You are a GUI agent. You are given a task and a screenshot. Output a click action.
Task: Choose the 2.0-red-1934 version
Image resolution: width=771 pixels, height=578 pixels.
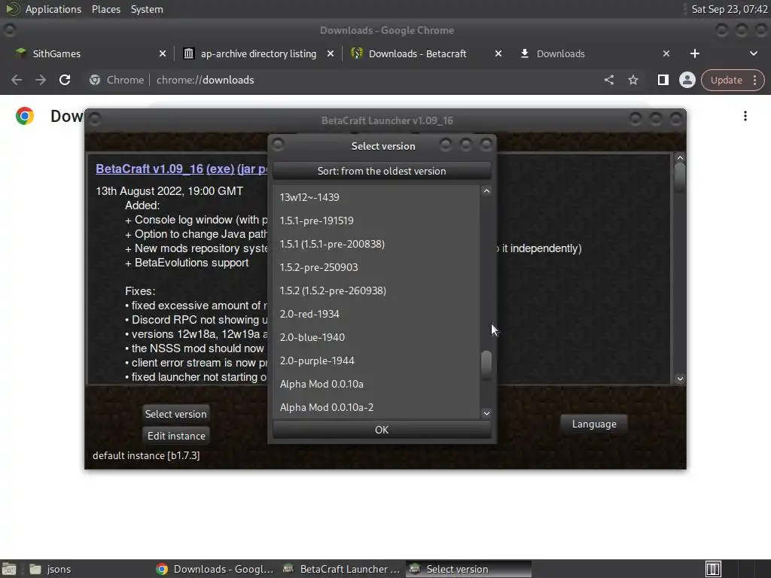coord(376,314)
